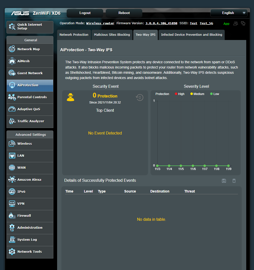The width and height of the screenshot is (254, 270).
Task: Toggle Medium severity legend yellow dot
Action: [192, 94]
